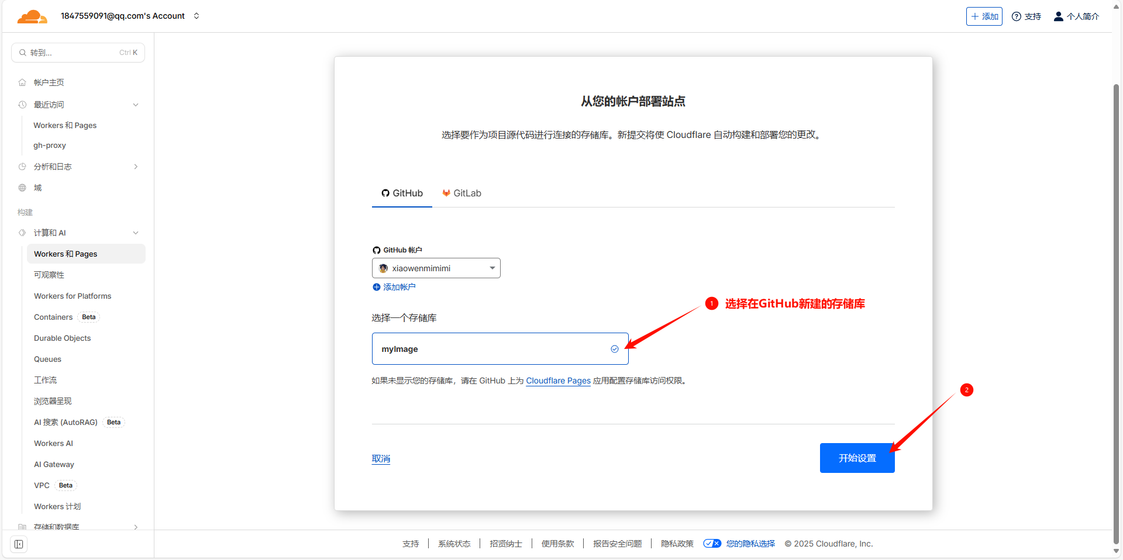Viewport: 1123px width, 560px height.
Task: Click the Cloudflare logo icon
Action: click(32, 16)
